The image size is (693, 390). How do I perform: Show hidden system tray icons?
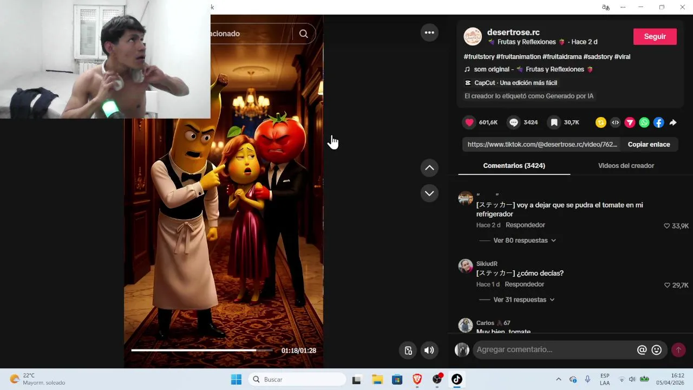[558, 380]
